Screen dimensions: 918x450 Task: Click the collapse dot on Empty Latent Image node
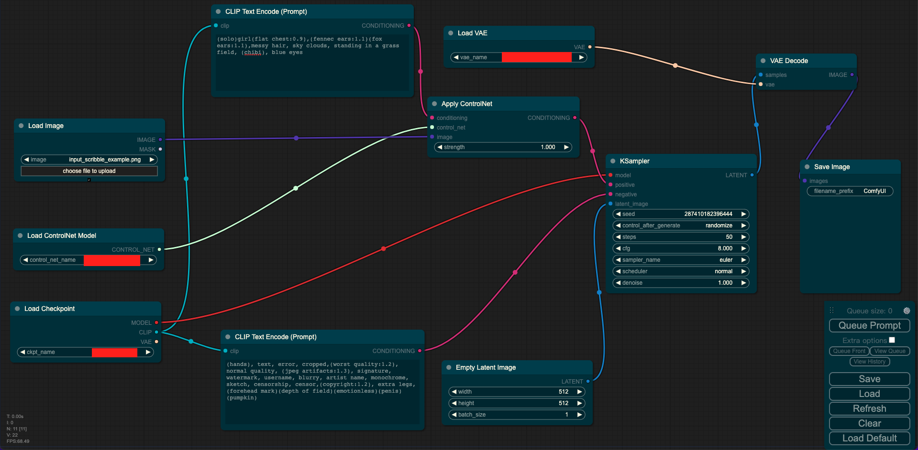[x=449, y=367]
